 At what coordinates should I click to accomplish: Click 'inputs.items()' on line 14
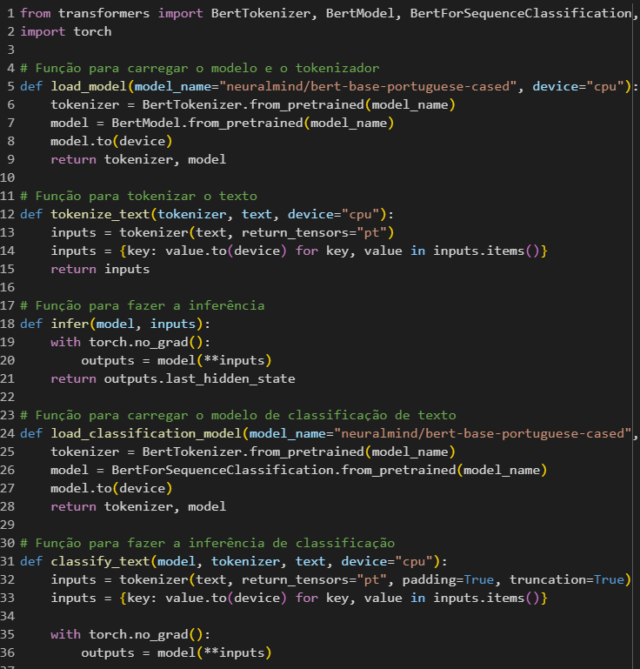tap(486, 251)
